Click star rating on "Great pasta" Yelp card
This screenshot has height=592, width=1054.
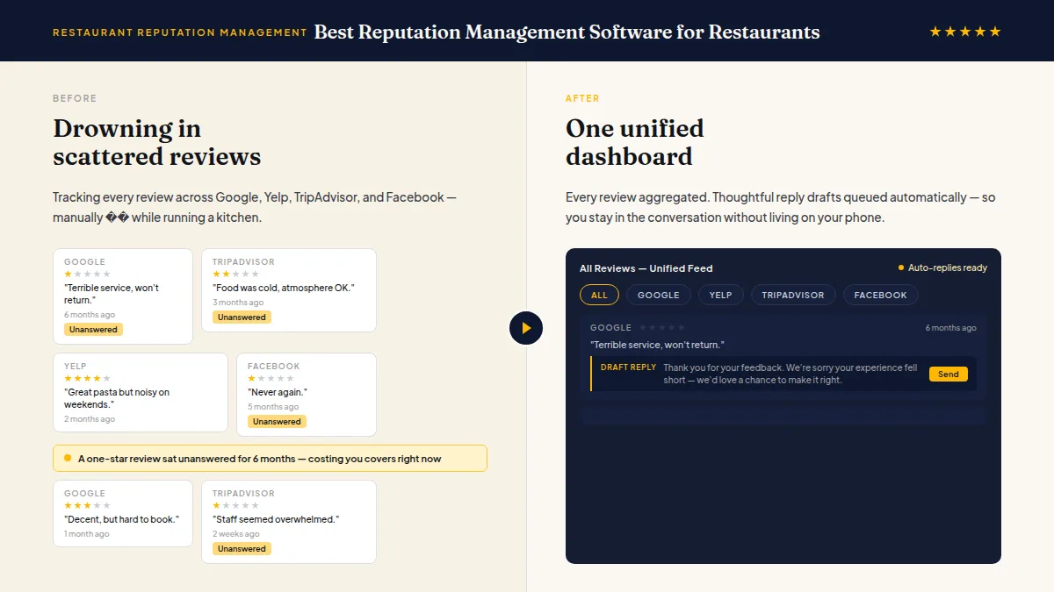pyautogui.click(x=88, y=378)
